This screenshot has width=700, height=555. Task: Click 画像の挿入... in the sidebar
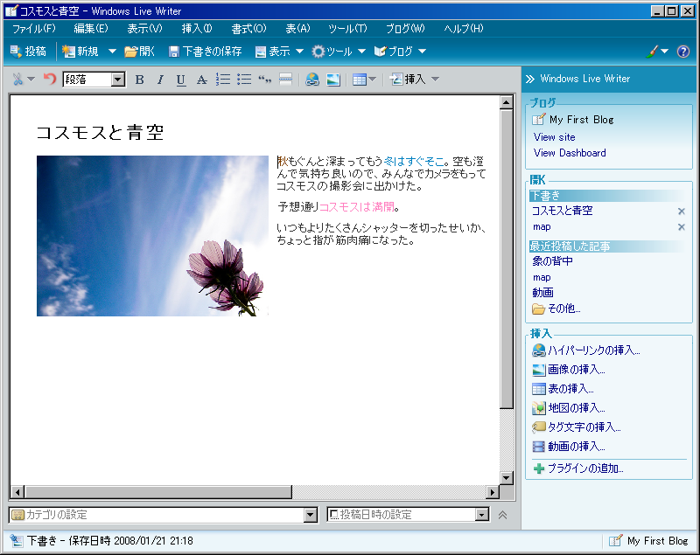pos(569,370)
